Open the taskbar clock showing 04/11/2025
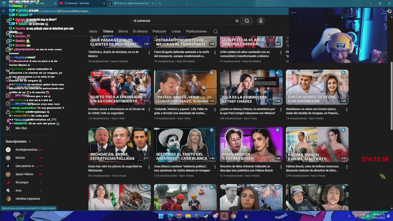Image resolution: width=393 pixels, height=221 pixels. [378, 216]
